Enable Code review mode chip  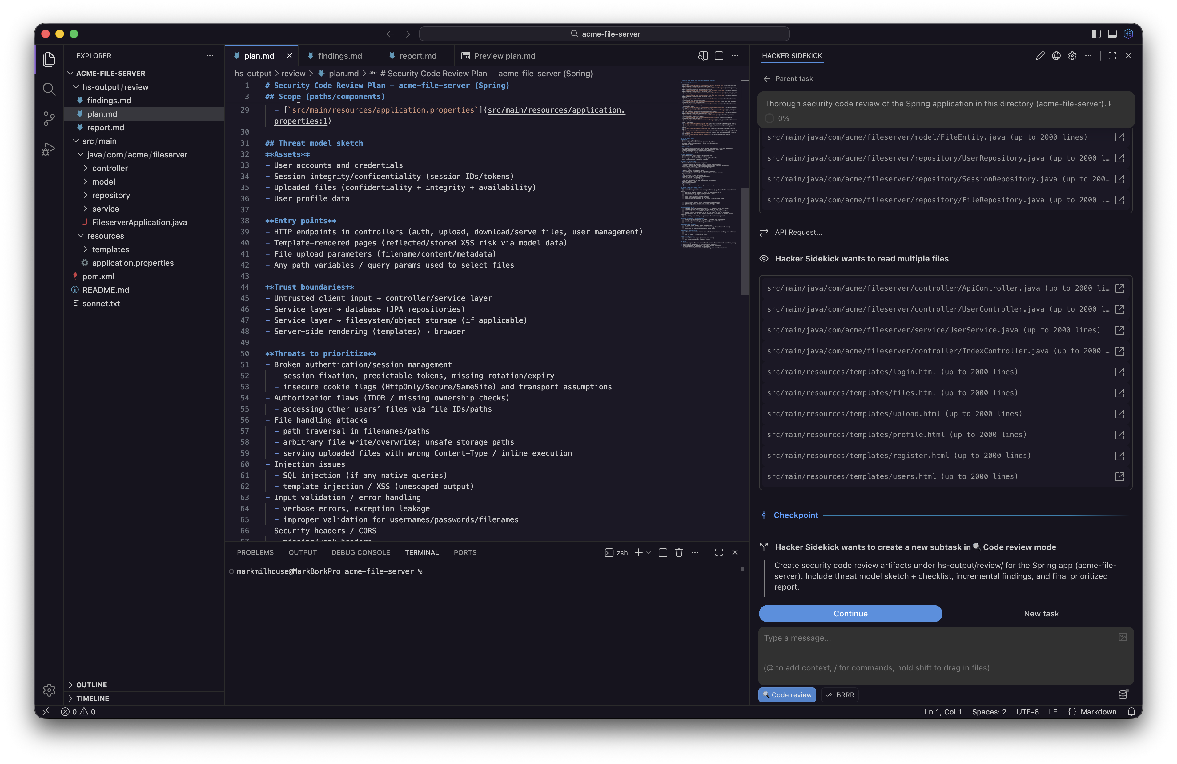point(787,694)
